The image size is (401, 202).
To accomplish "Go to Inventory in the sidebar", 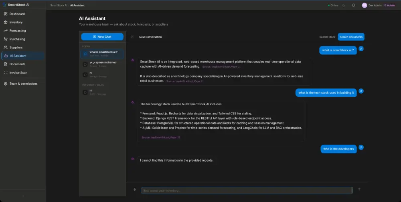I will 22,22.
